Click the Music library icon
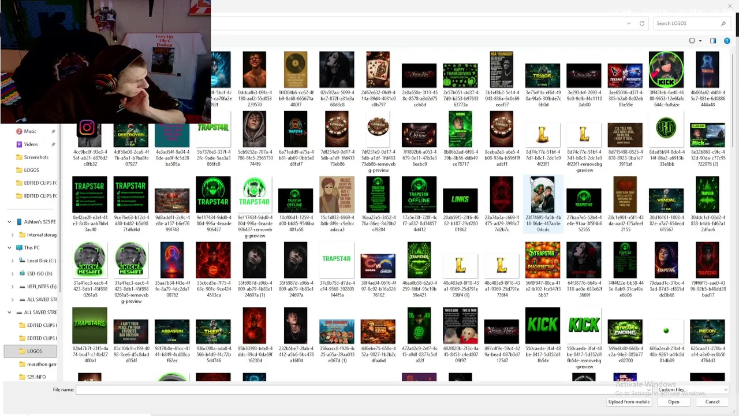Image resolution: width=739 pixels, height=416 pixels. coord(19,131)
